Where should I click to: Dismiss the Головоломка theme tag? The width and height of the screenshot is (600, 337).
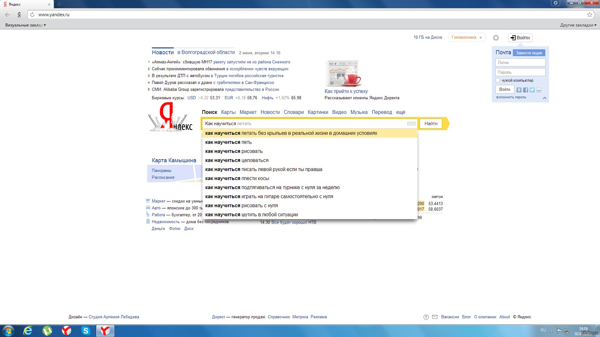(480, 37)
